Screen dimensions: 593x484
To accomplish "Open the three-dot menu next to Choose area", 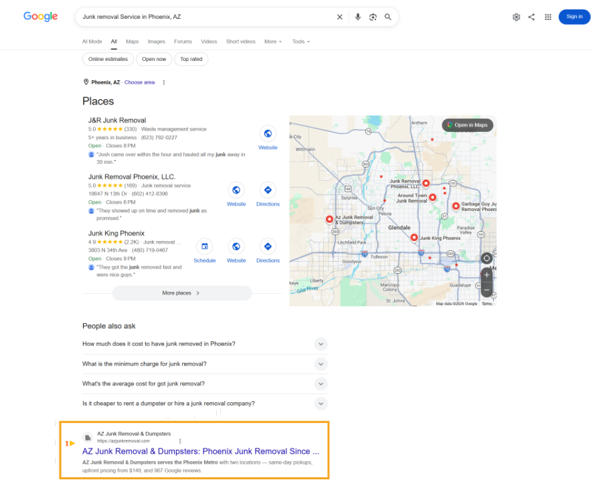I will tap(164, 82).
